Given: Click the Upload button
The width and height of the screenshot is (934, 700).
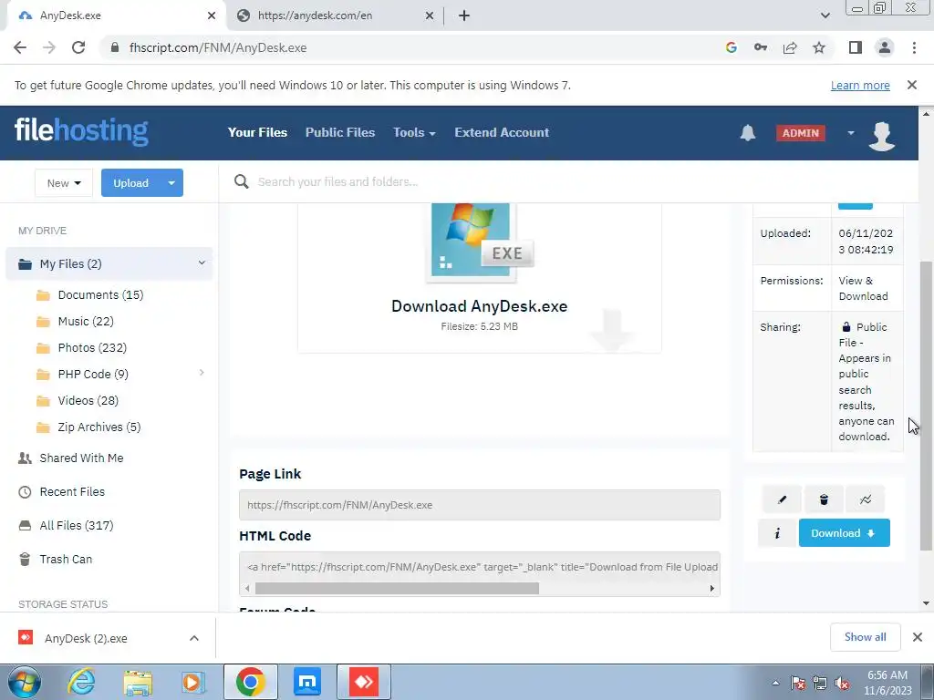Looking at the screenshot, I should pos(131,182).
